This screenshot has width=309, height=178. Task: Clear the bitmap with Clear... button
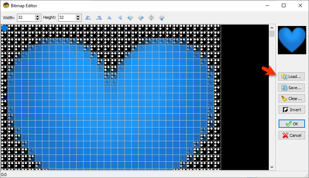click(x=292, y=99)
